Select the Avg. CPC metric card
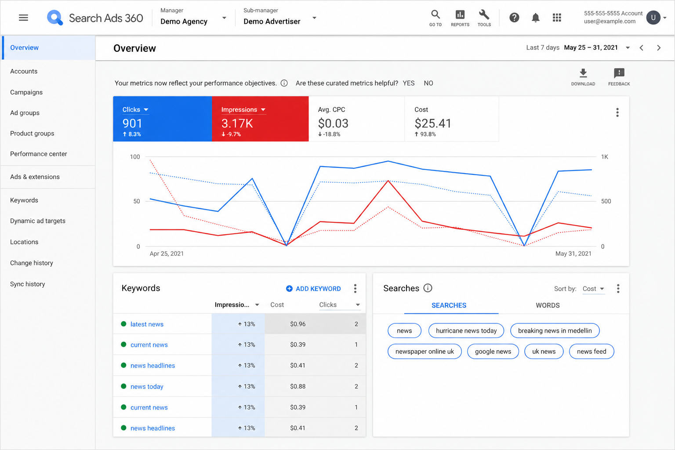 click(x=356, y=119)
